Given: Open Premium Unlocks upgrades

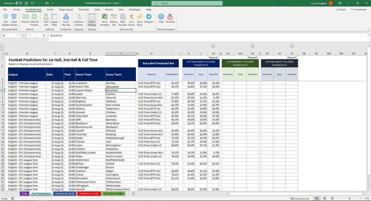Looking at the screenshot, I should (x=79, y=20).
